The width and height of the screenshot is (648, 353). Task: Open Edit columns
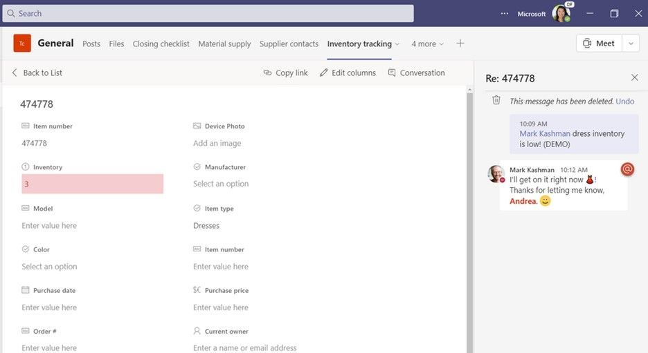(x=348, y=73)
